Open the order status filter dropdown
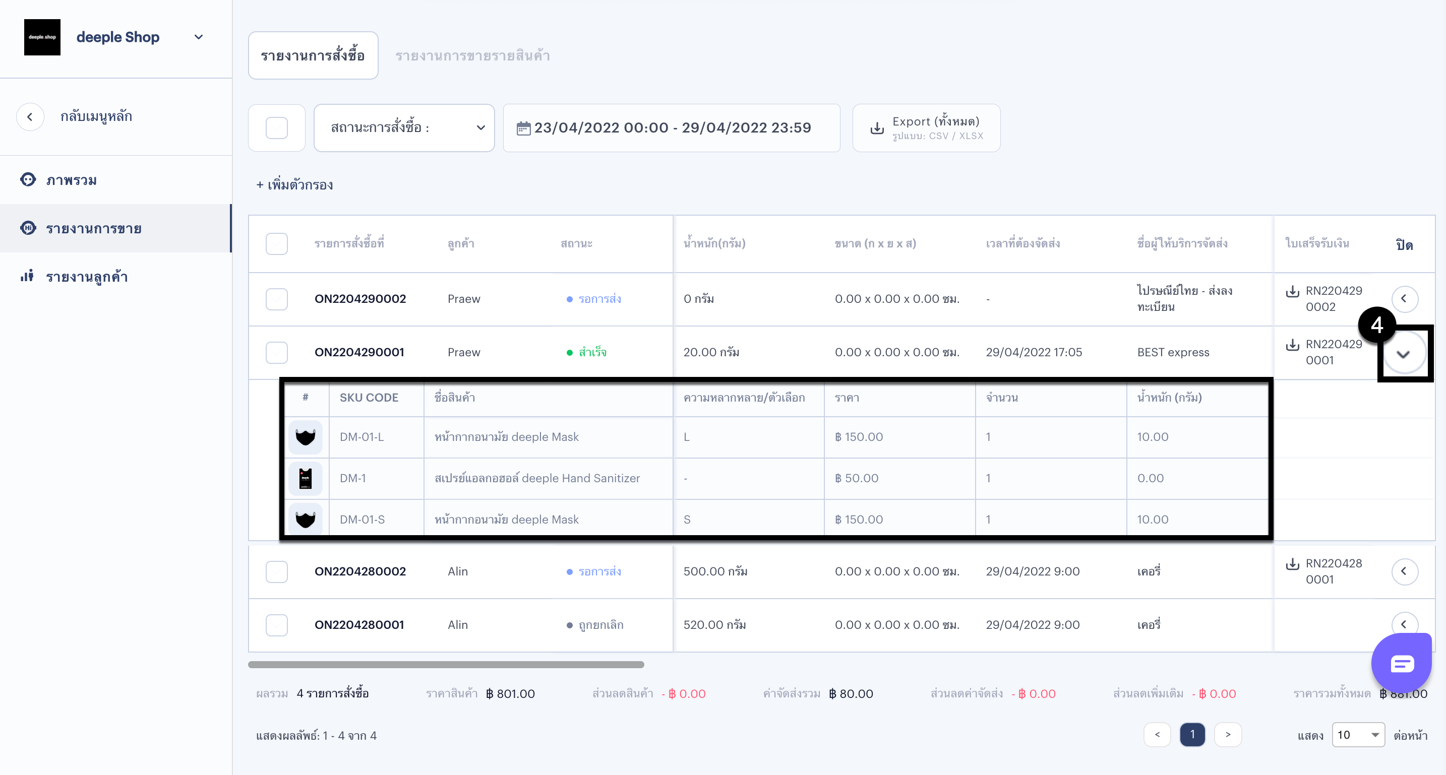Viewport: 1446px width, 775px height. 404,128
